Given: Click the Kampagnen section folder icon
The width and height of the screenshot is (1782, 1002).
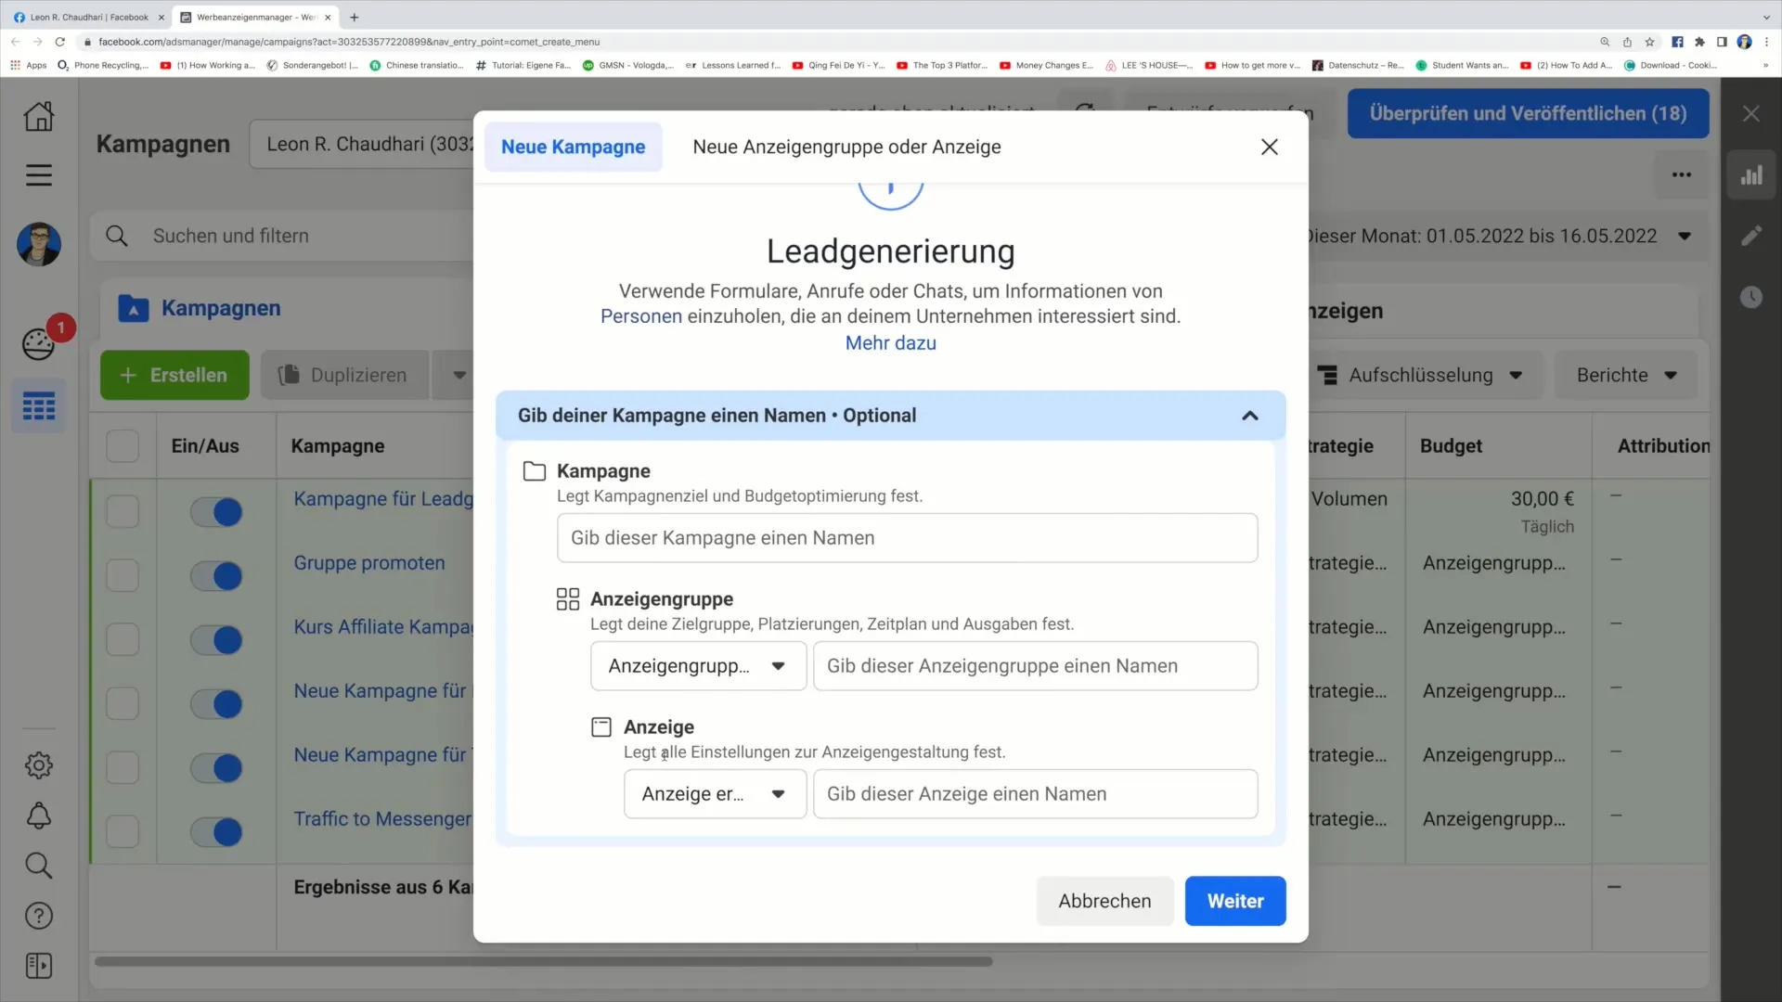Looking at the screenshot, I should [x=134, y=309].
